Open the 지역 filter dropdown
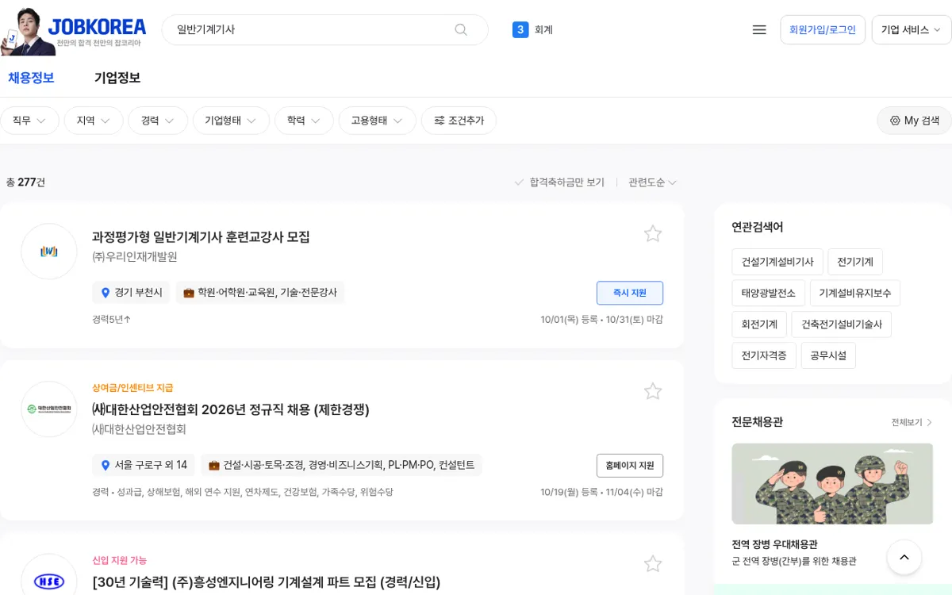The height and width of the screenshot is (595, 952). [x=94, y=121]
